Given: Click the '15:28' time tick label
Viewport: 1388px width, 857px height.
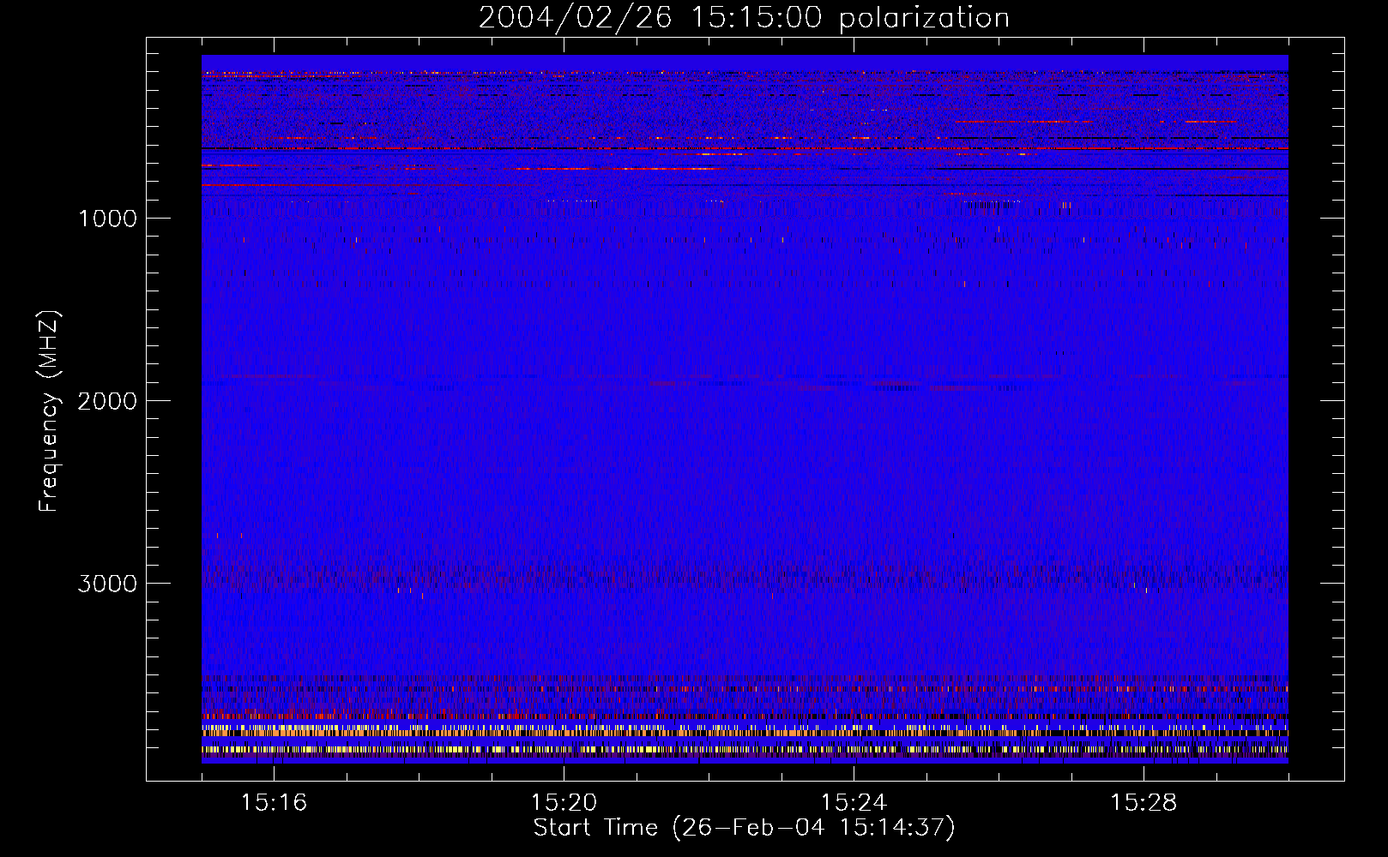Looking at the screenshot, I should pyautogui.click(x=1144, y=803).
